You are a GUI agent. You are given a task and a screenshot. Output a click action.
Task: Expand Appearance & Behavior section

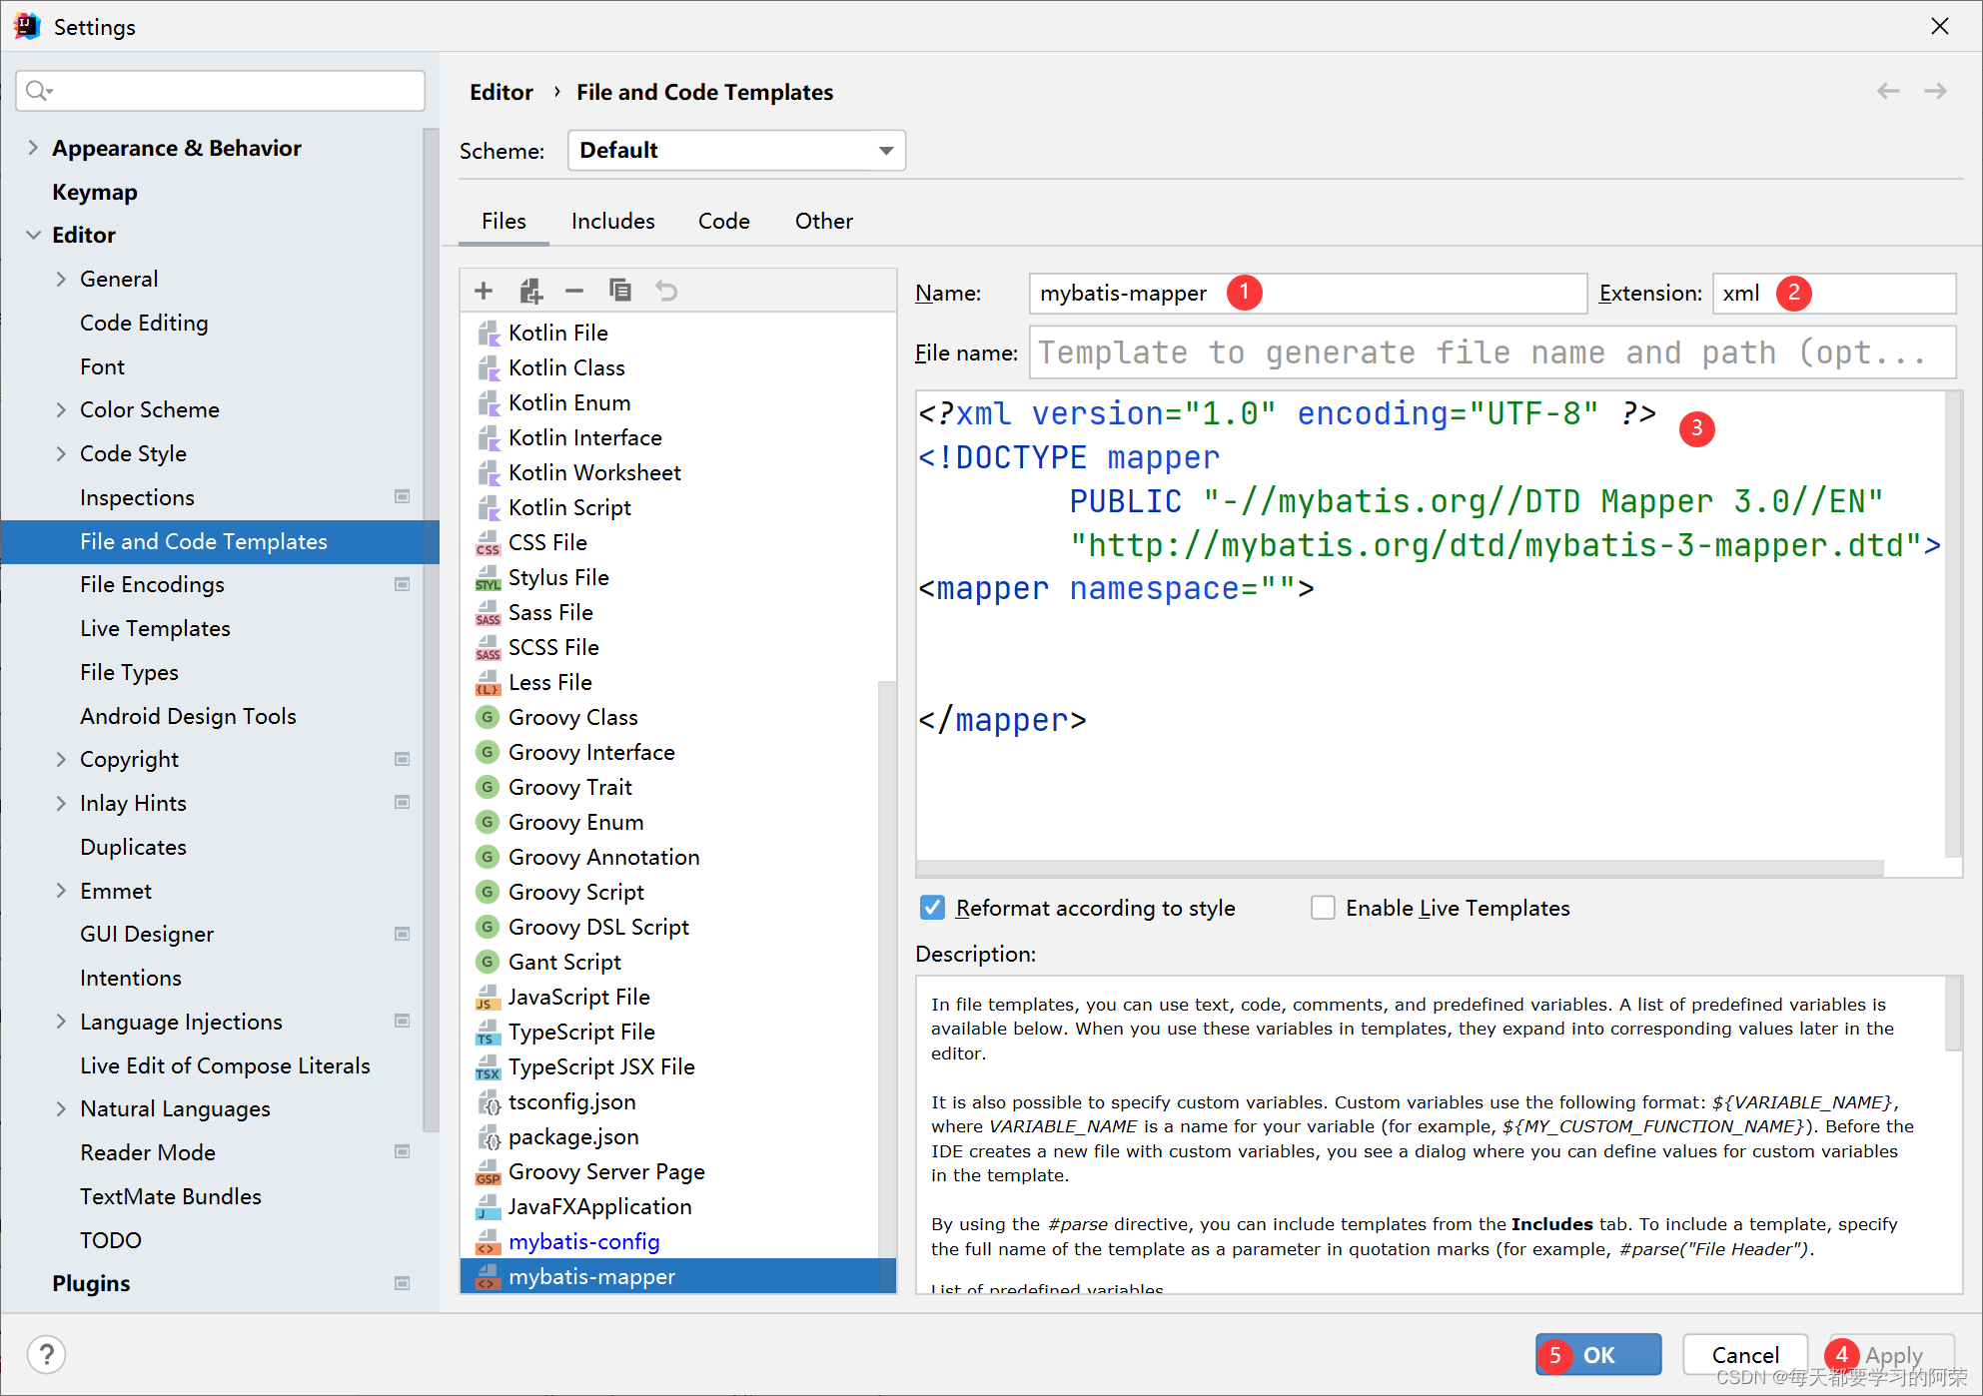tap(33, 148)
